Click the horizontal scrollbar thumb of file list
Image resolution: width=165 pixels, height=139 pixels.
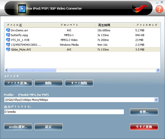(32, 70)
